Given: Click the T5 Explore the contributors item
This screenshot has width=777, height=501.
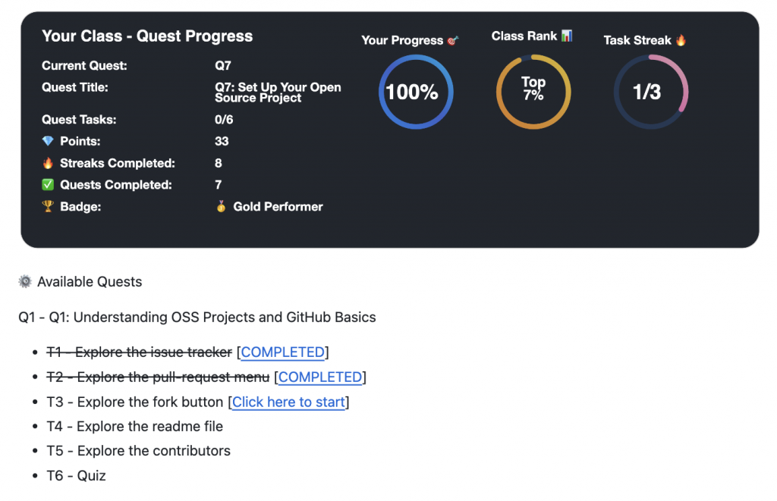Looking at the screenshot, I should [x=139, y=451].
